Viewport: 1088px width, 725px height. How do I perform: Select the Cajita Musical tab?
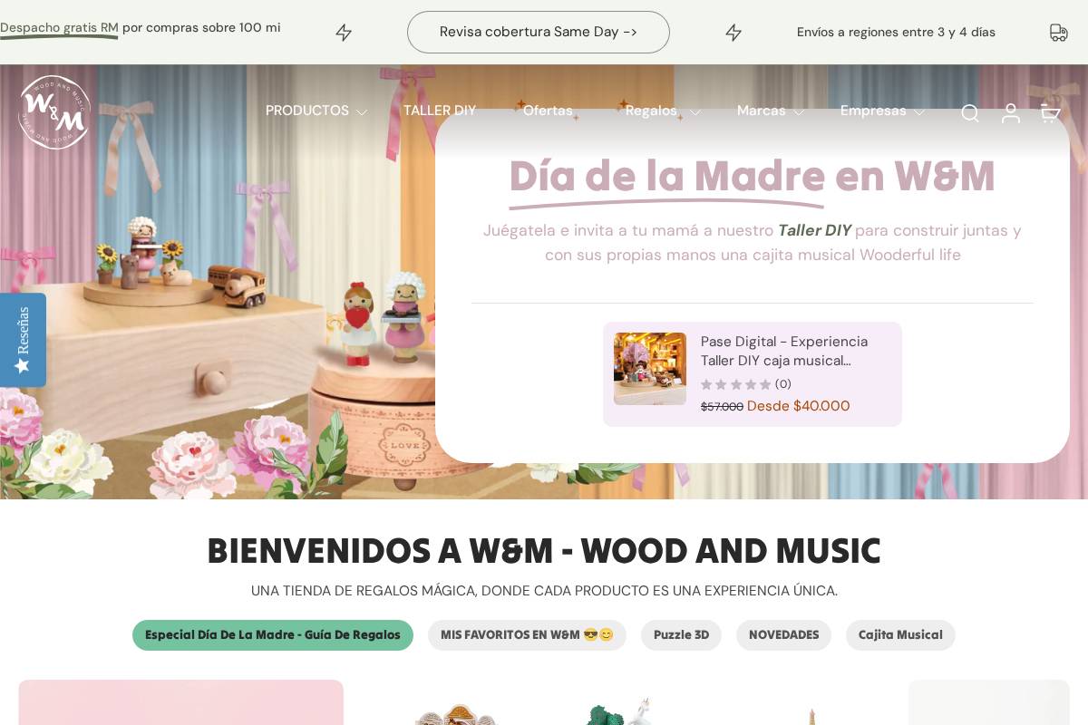(900, 635)
